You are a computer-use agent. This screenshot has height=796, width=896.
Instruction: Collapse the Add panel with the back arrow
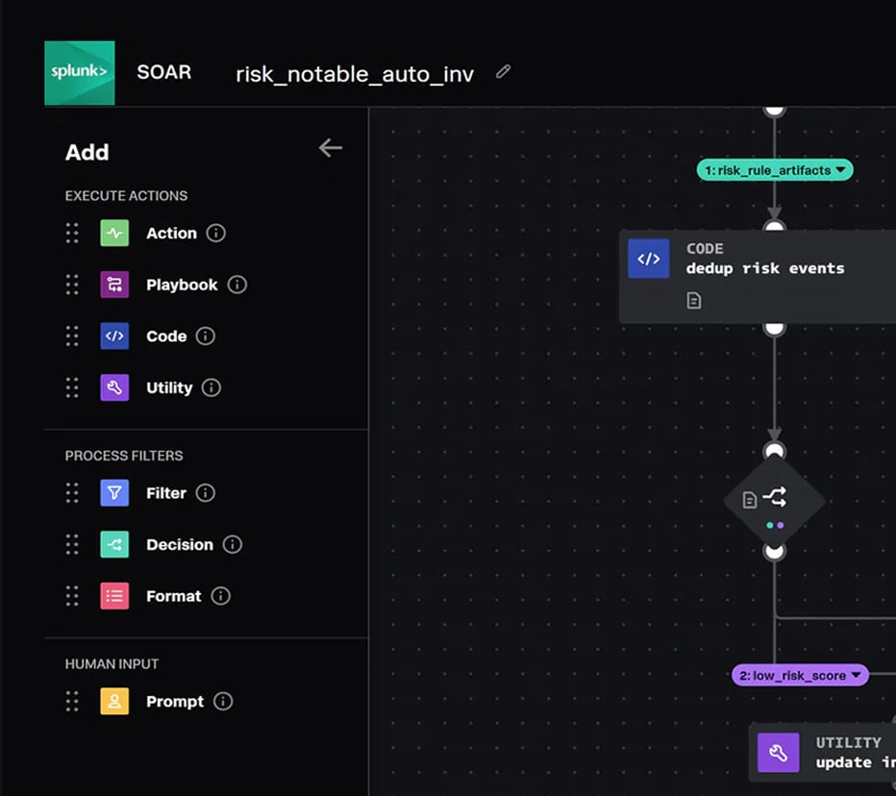tap(330, 148)
